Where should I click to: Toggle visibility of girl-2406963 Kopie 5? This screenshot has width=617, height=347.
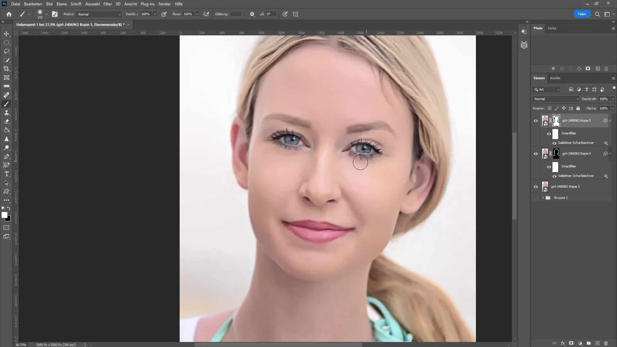(x=535, y=120)
